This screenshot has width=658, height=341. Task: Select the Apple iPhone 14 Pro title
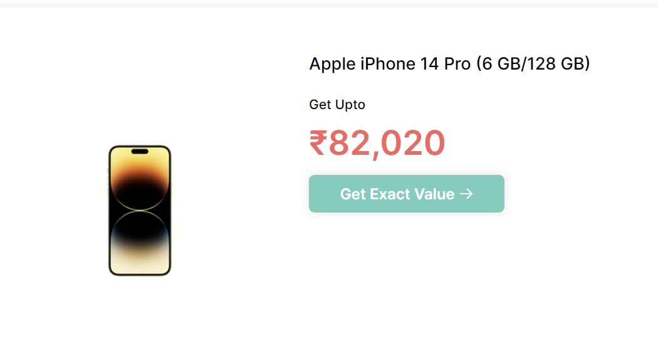tap(449, 64)
